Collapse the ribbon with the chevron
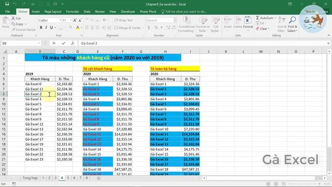 (328, 35)
